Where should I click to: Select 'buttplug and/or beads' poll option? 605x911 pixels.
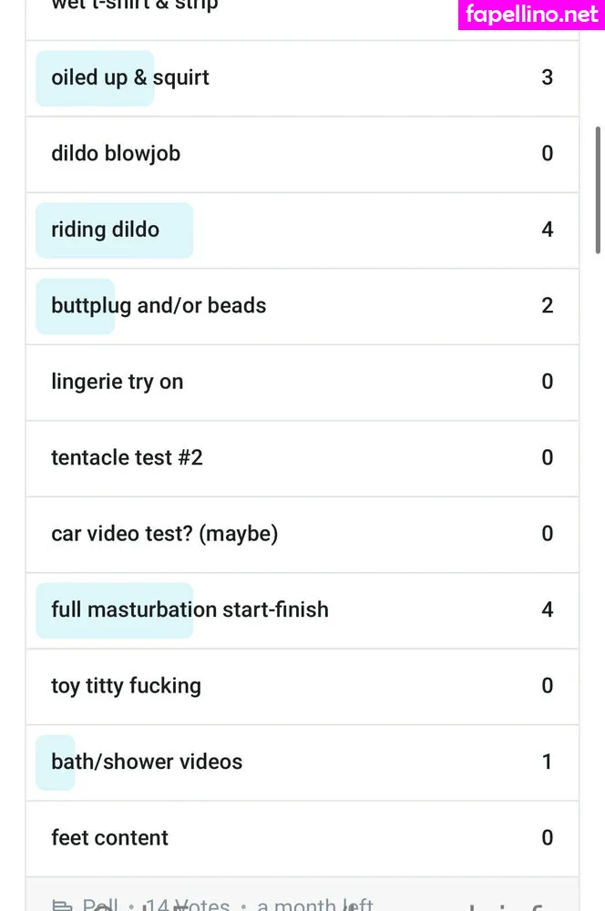tap(159, 306)
